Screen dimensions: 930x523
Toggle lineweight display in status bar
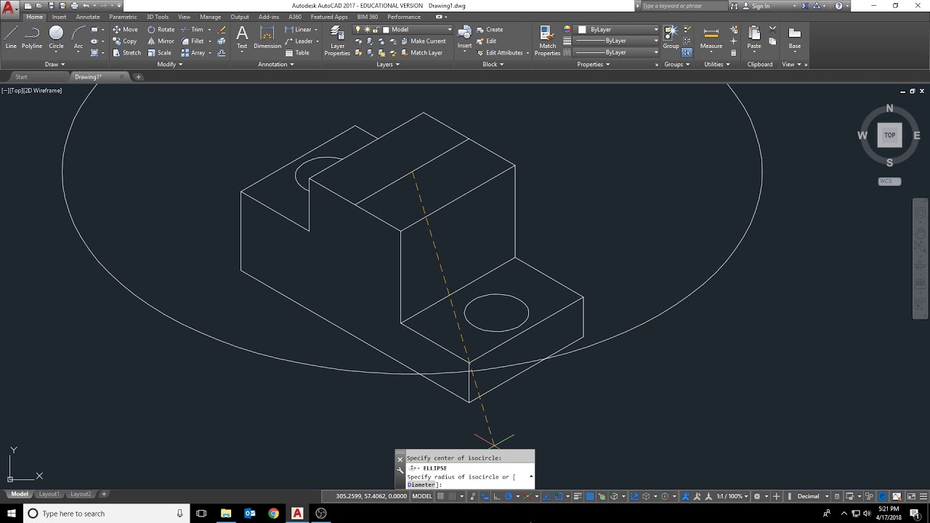[578, 496]
